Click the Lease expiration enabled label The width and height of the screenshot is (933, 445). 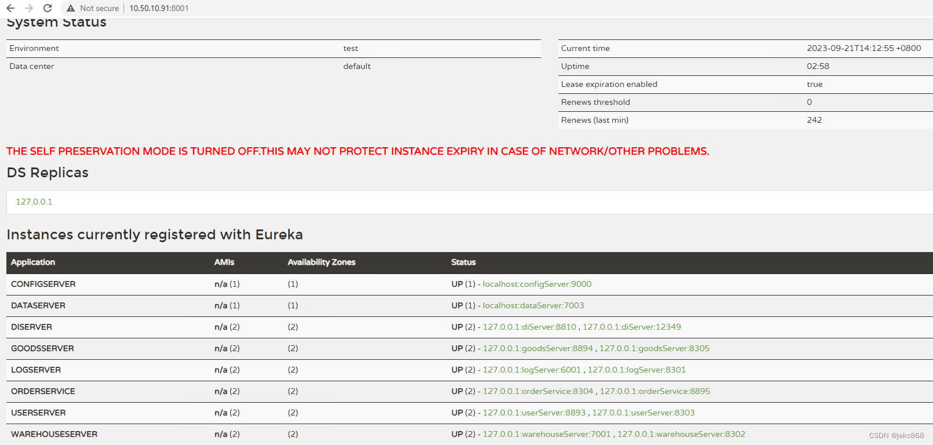(609, 84)
